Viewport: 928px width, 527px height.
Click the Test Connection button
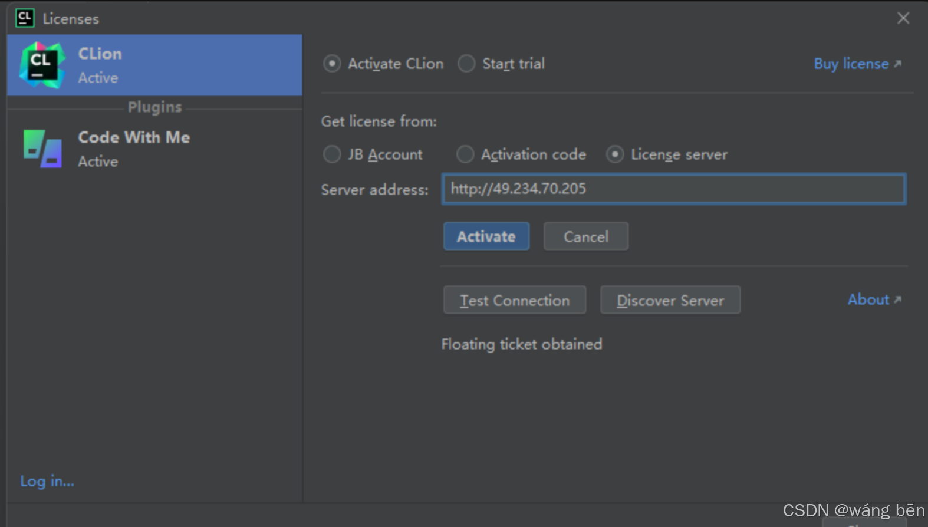[x=515, y=300]
